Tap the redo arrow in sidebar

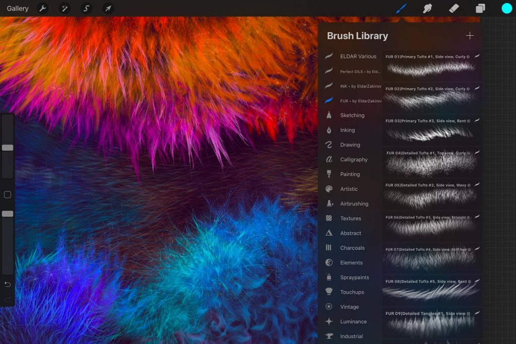(8, 299)
